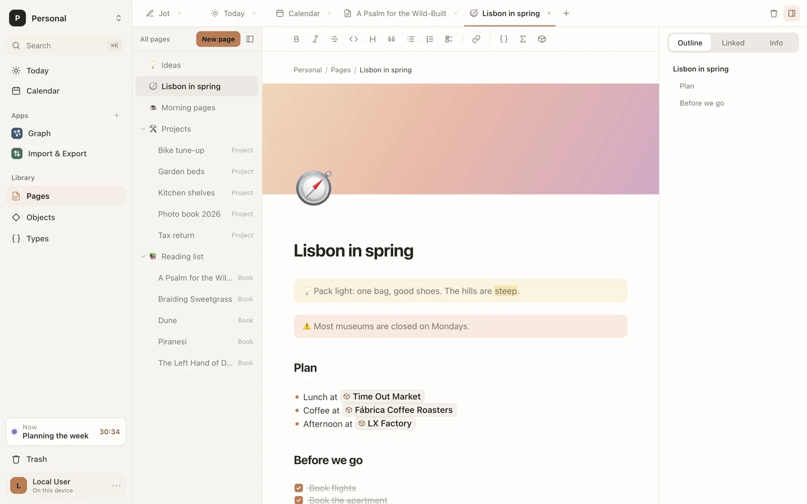Open the Garden beds project page
The image size is (807, 504).
point(197,172)
